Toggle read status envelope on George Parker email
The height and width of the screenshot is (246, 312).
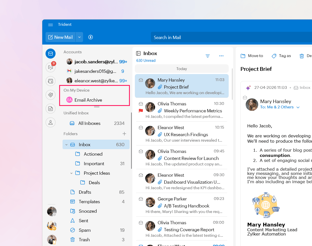141,199
